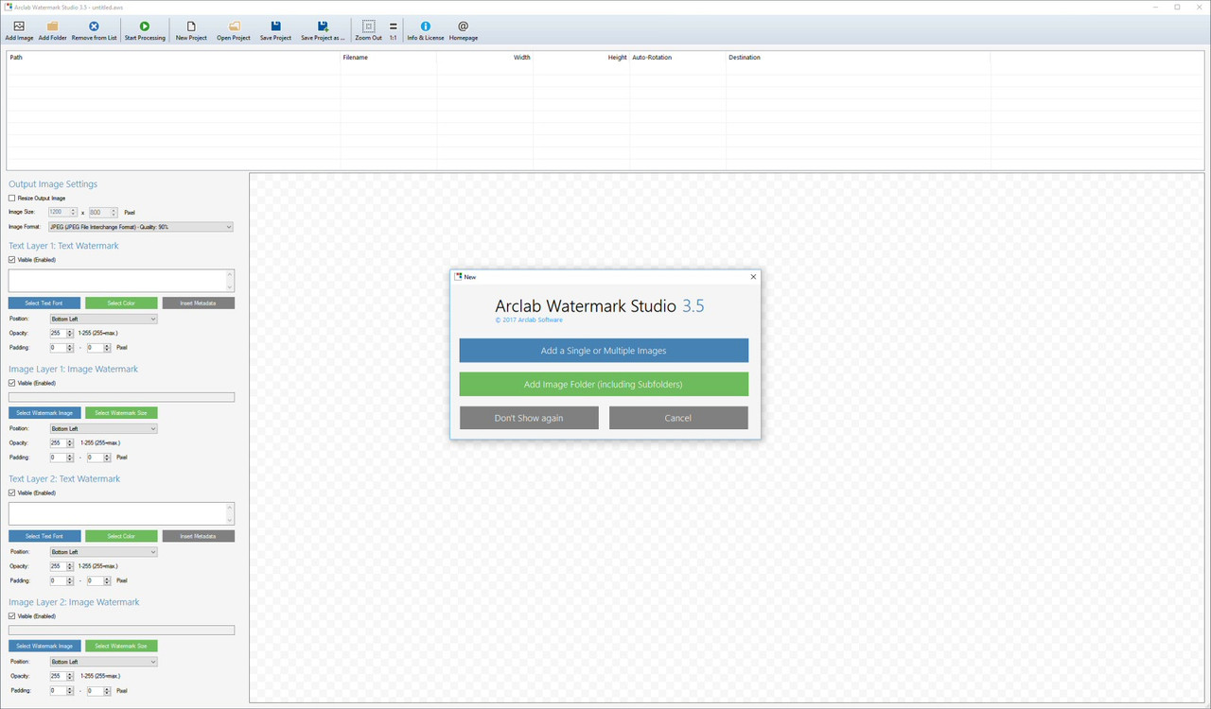1211x709 pixels.
Task: Start Processing with the green play icon
Action: pos(145,30)
